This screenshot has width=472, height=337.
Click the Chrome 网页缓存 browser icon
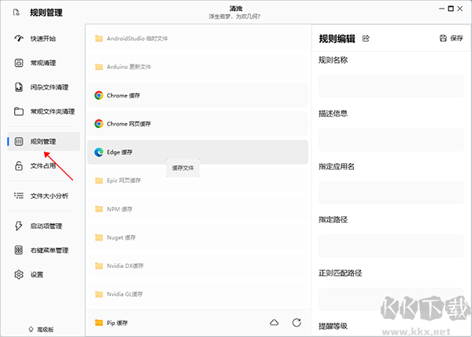(x=99, y=123)
